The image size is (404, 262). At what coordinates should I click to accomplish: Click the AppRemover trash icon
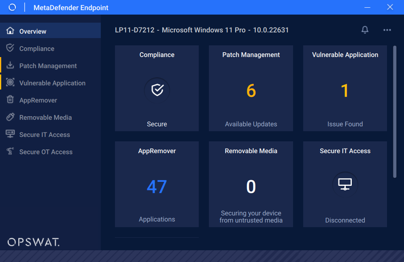click(10, 100)
